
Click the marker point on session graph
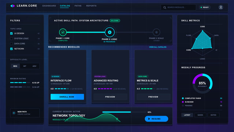click(x=117, y=119)
